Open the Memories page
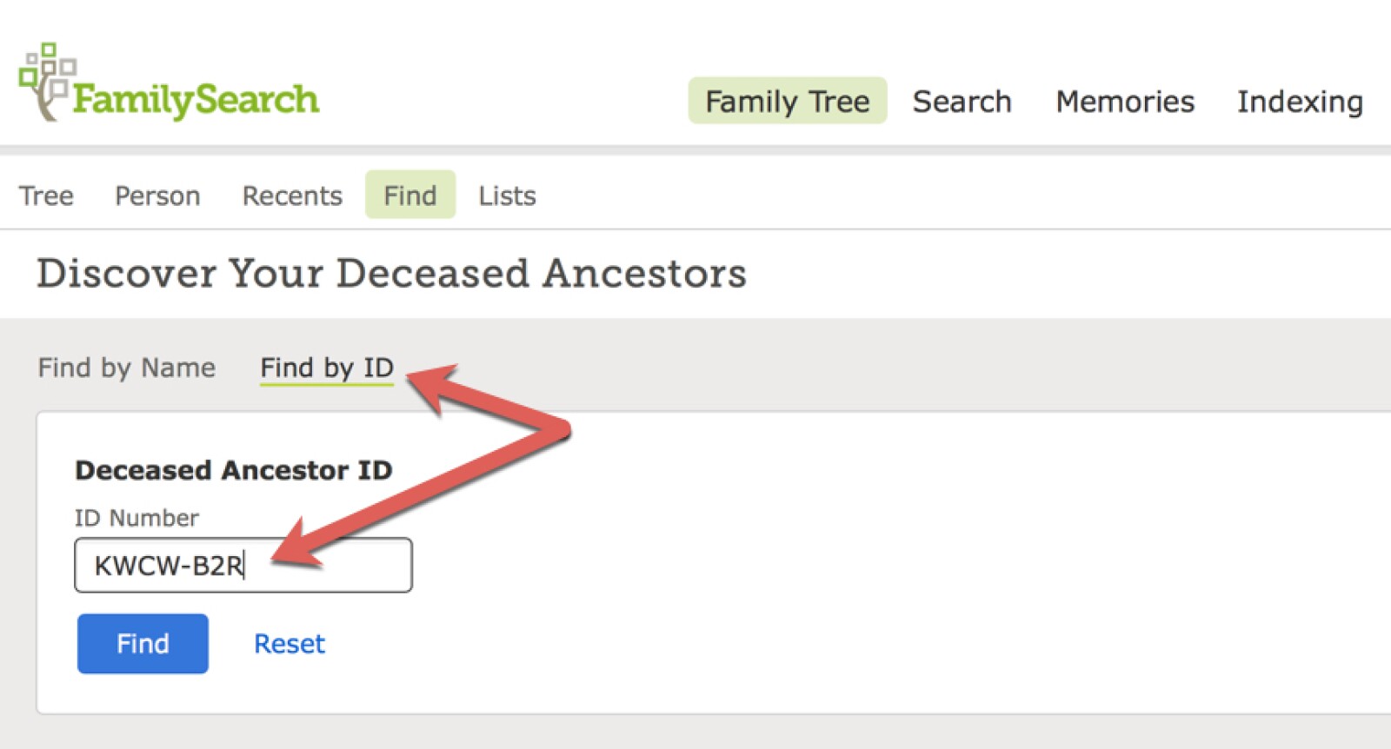This screenshot has width=1391, height=749. (1125, 101)
